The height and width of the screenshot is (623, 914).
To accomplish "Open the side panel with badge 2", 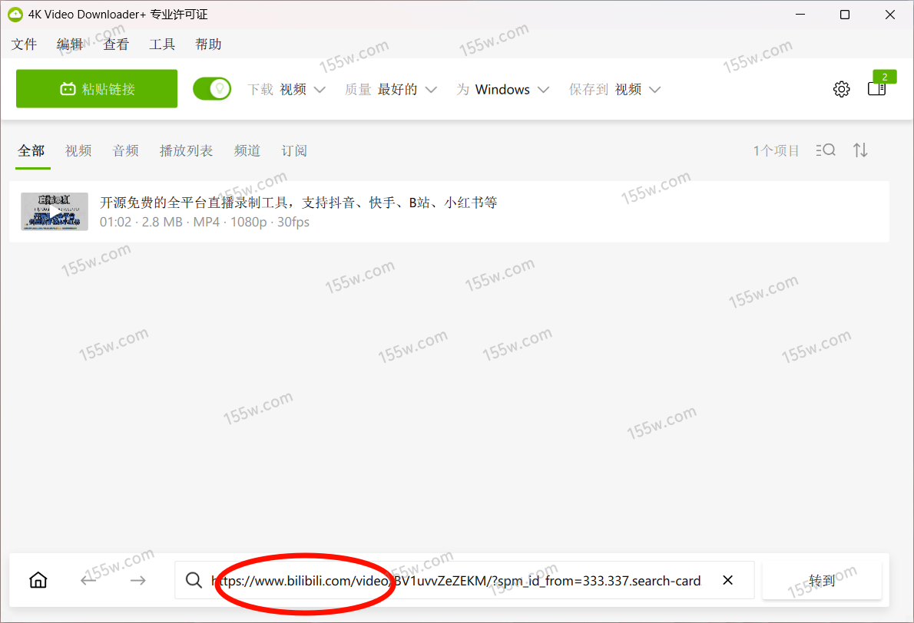I will [x=876, y=89].
